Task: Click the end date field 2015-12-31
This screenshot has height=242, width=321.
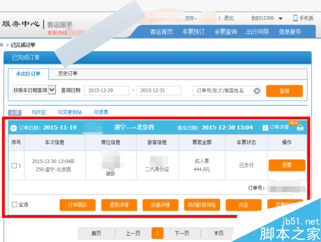Action: 159,91
